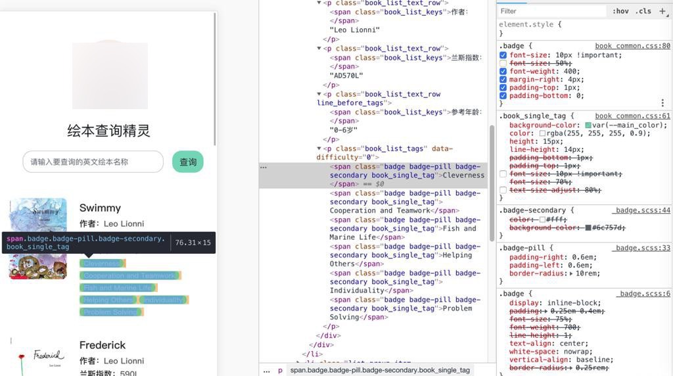Toggle the :hov element state panel
The height and width of the screenshot is (376, 673).
pos(620,11)
